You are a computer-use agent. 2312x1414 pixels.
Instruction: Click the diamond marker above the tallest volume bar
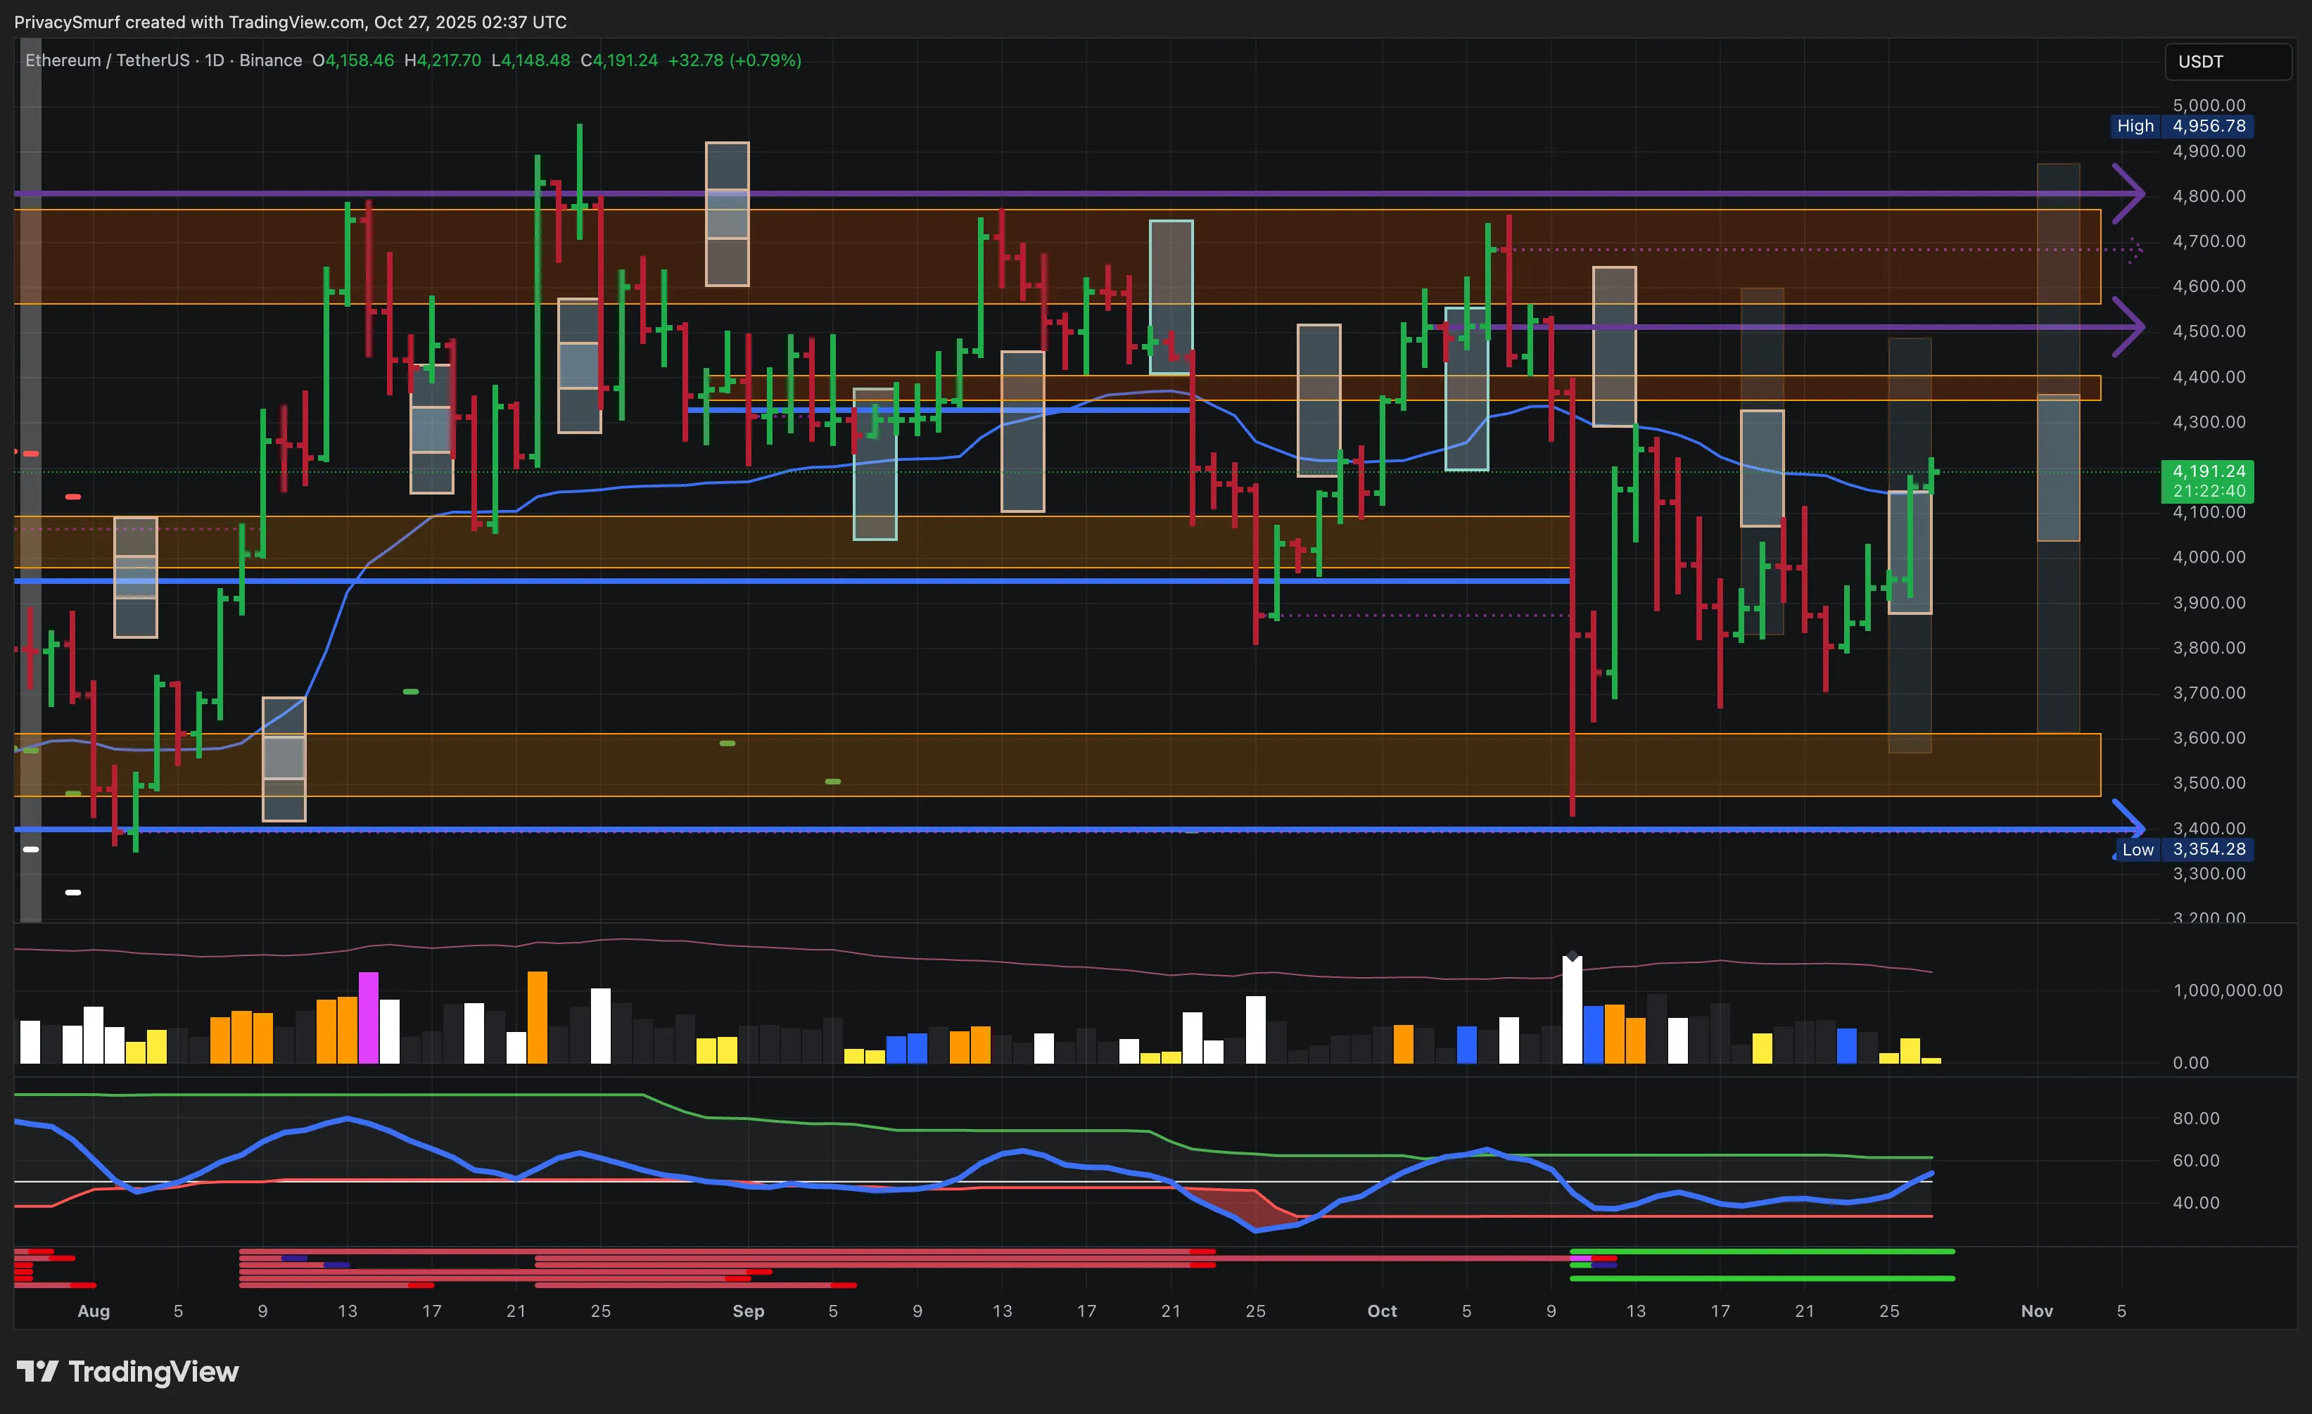(1572, 957)
